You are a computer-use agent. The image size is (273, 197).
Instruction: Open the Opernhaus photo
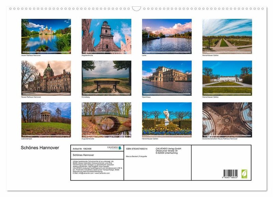click(x=167, y=78)
